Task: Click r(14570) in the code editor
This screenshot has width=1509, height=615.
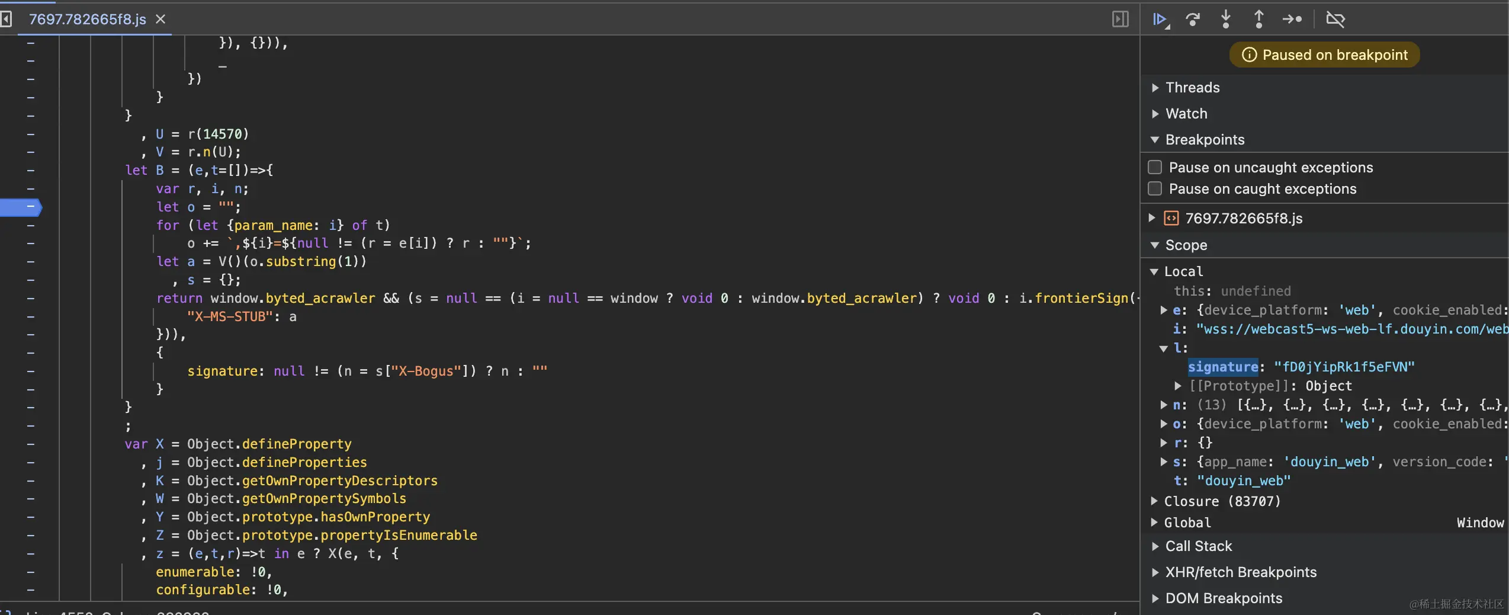Action: tap(219, 134)
